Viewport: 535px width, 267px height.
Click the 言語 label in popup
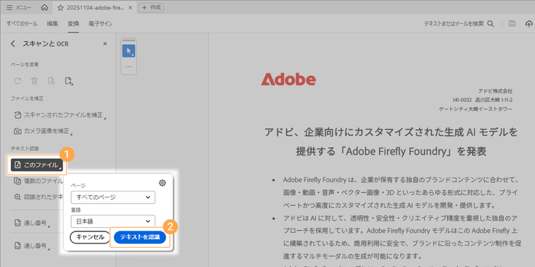click(x=76, y=210)
